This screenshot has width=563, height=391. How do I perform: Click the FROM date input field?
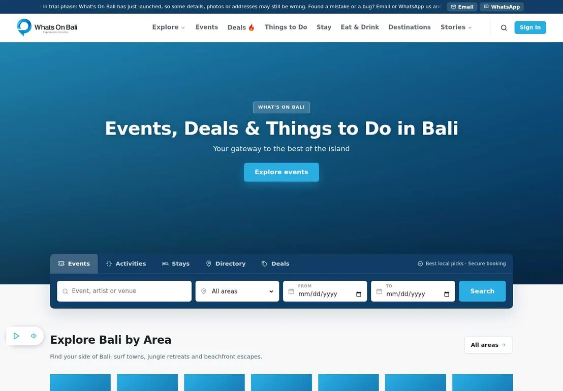click(325, 291)
